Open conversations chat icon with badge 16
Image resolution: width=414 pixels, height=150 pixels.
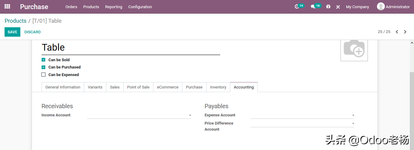(316, 6)
